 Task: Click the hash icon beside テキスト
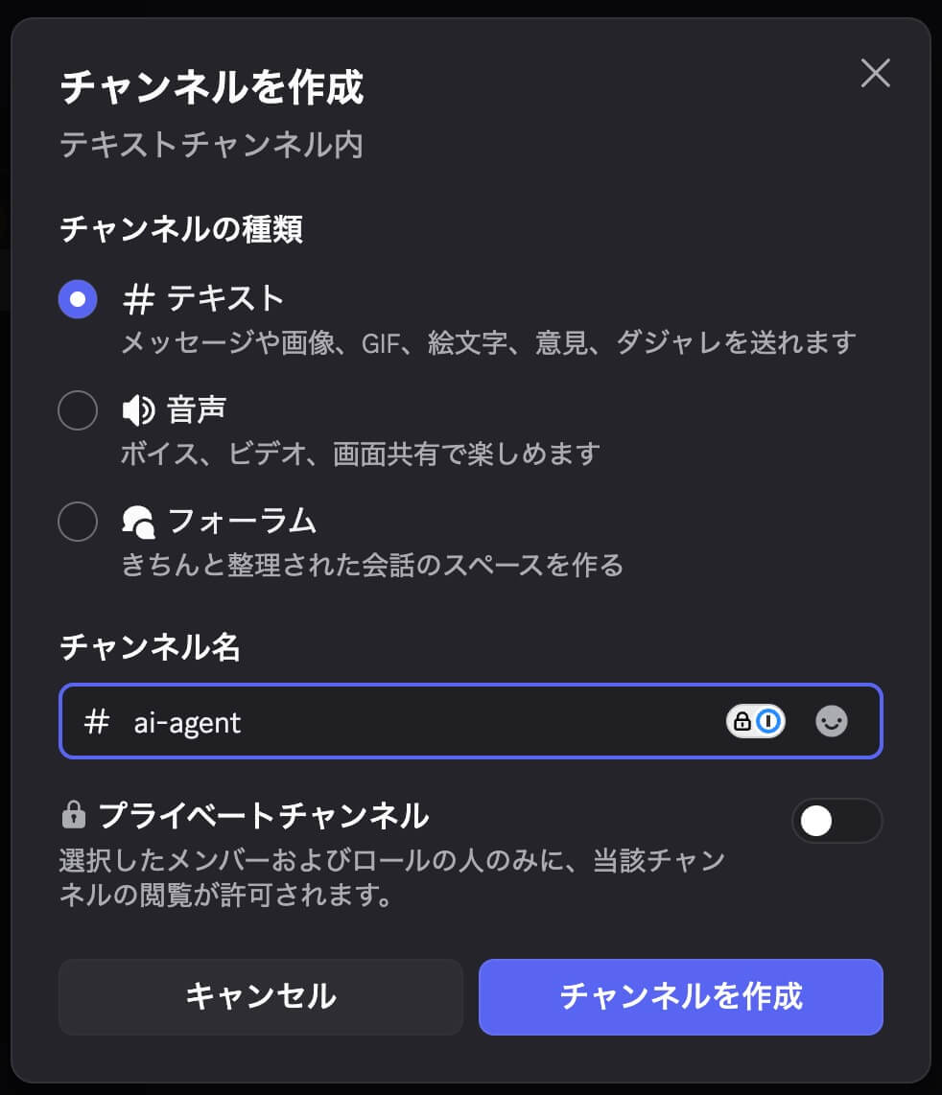pos(139,299)
